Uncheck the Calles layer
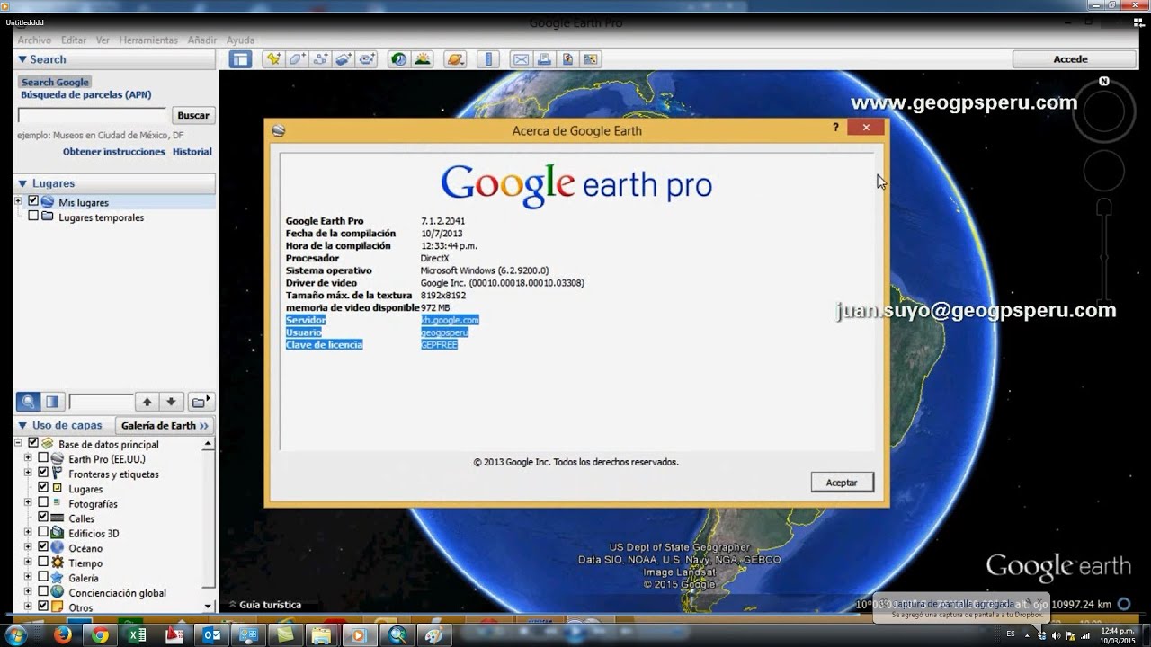Screen dimensions: 1151x647 click(42, 518)
